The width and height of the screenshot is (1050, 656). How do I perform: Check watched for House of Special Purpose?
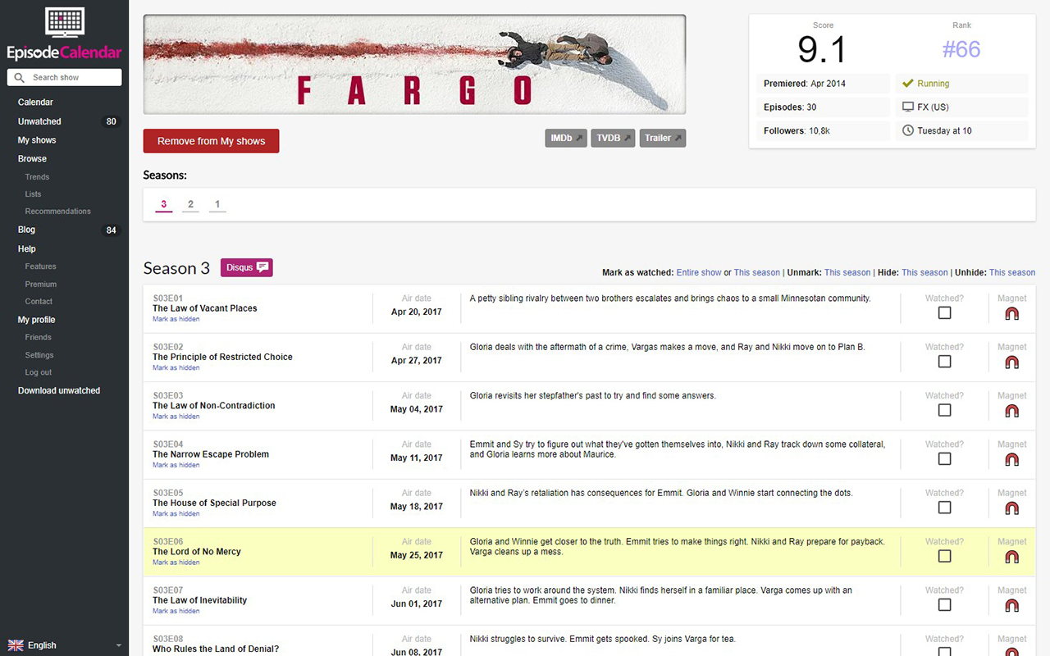coord(944,507)
